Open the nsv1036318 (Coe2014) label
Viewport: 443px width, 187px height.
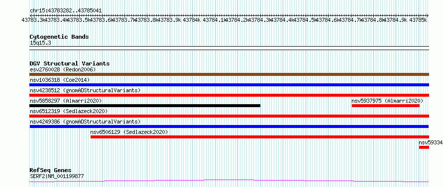click(60, 80)
